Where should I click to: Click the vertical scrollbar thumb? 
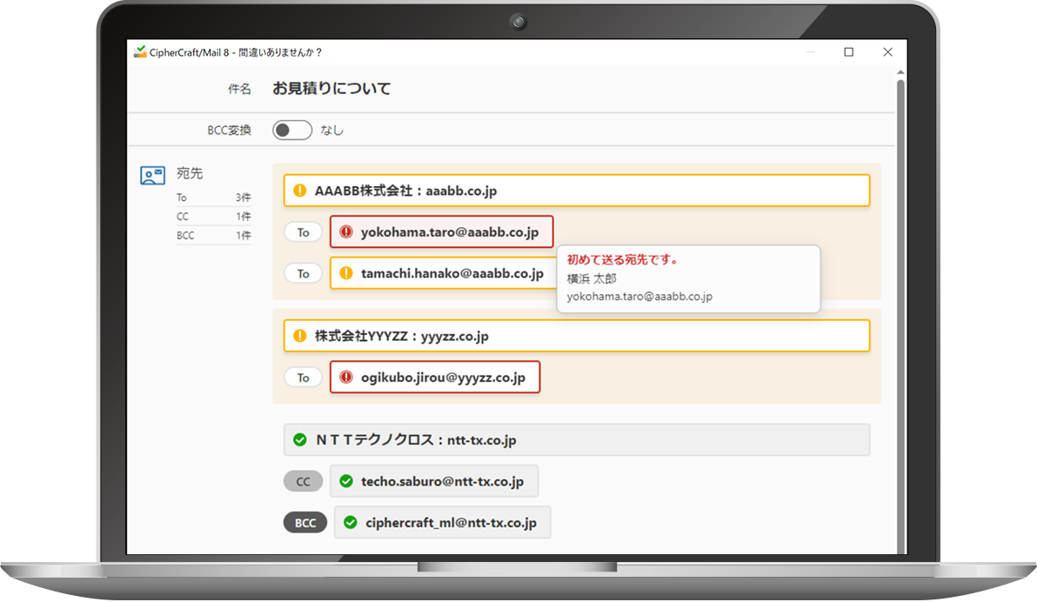tap(900, 316)
